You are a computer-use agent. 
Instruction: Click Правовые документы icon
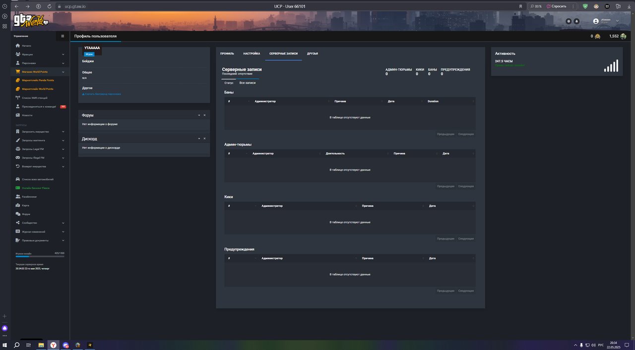(x=18, y=240)
